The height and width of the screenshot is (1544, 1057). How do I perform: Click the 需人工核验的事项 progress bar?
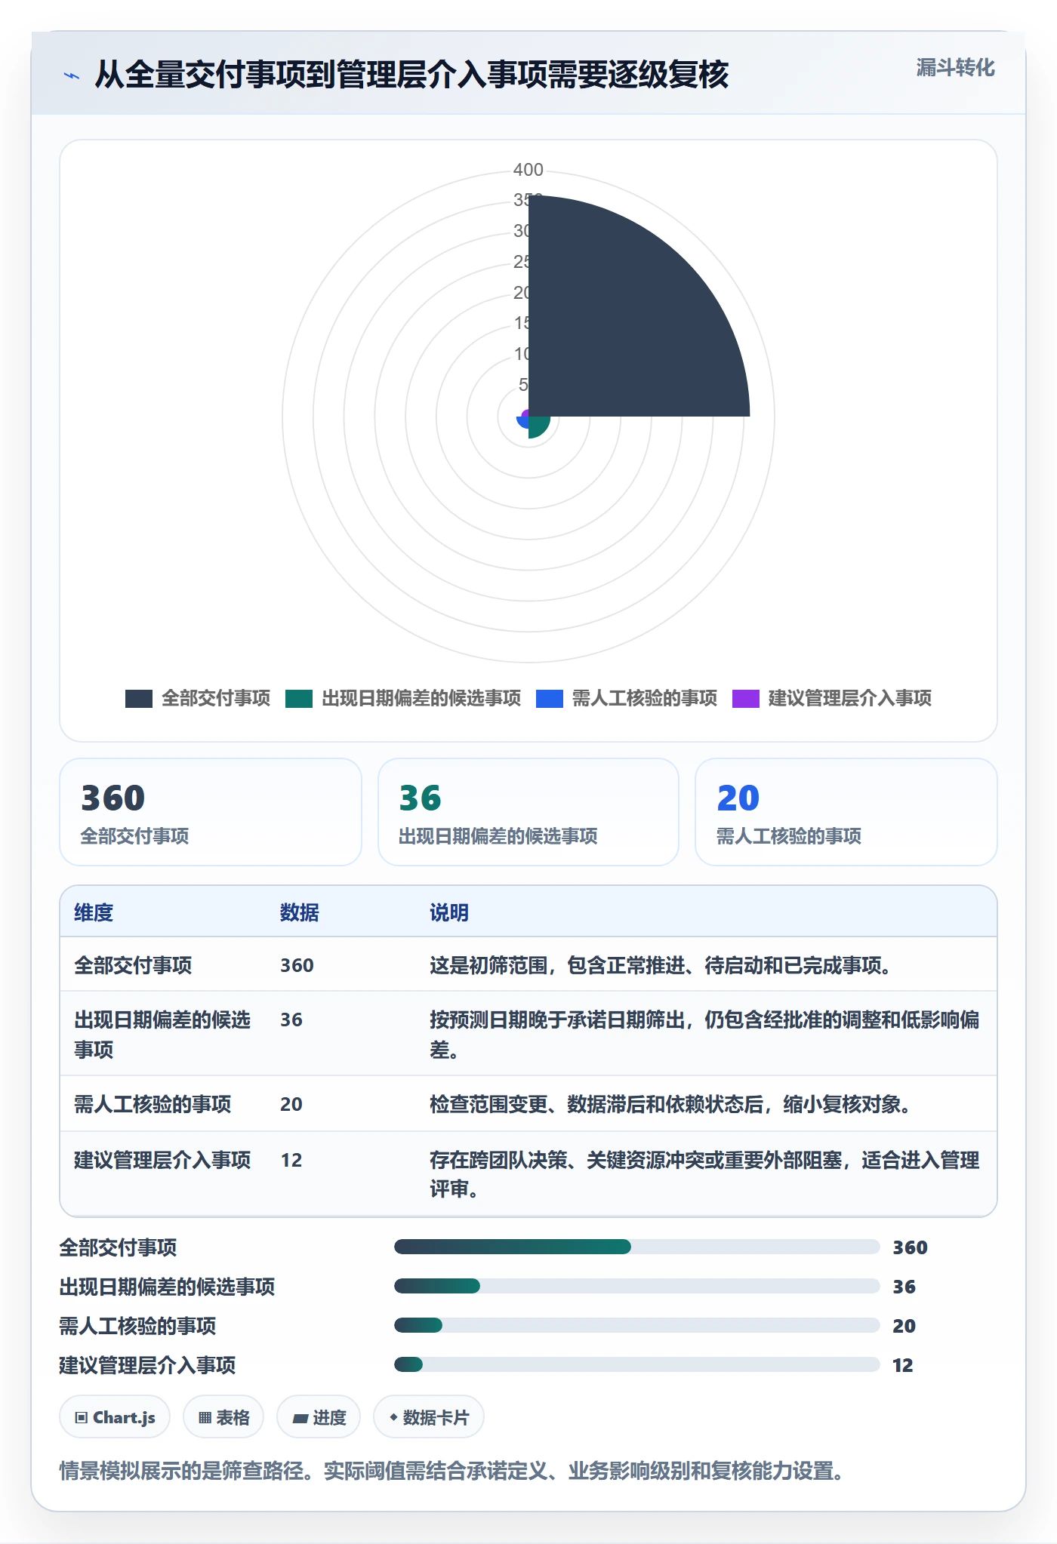(x=637, y=1325)
